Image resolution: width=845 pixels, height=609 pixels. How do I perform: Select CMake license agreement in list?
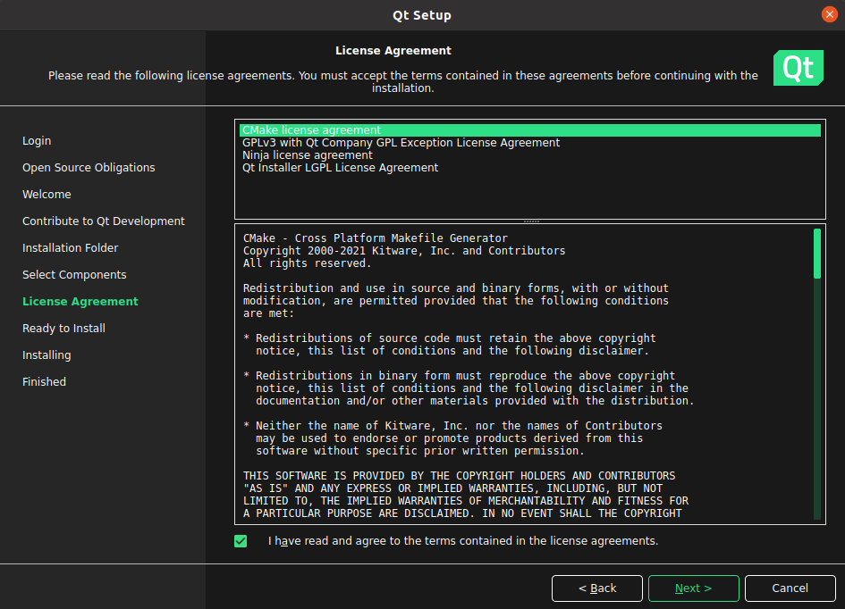coord(529,130)
